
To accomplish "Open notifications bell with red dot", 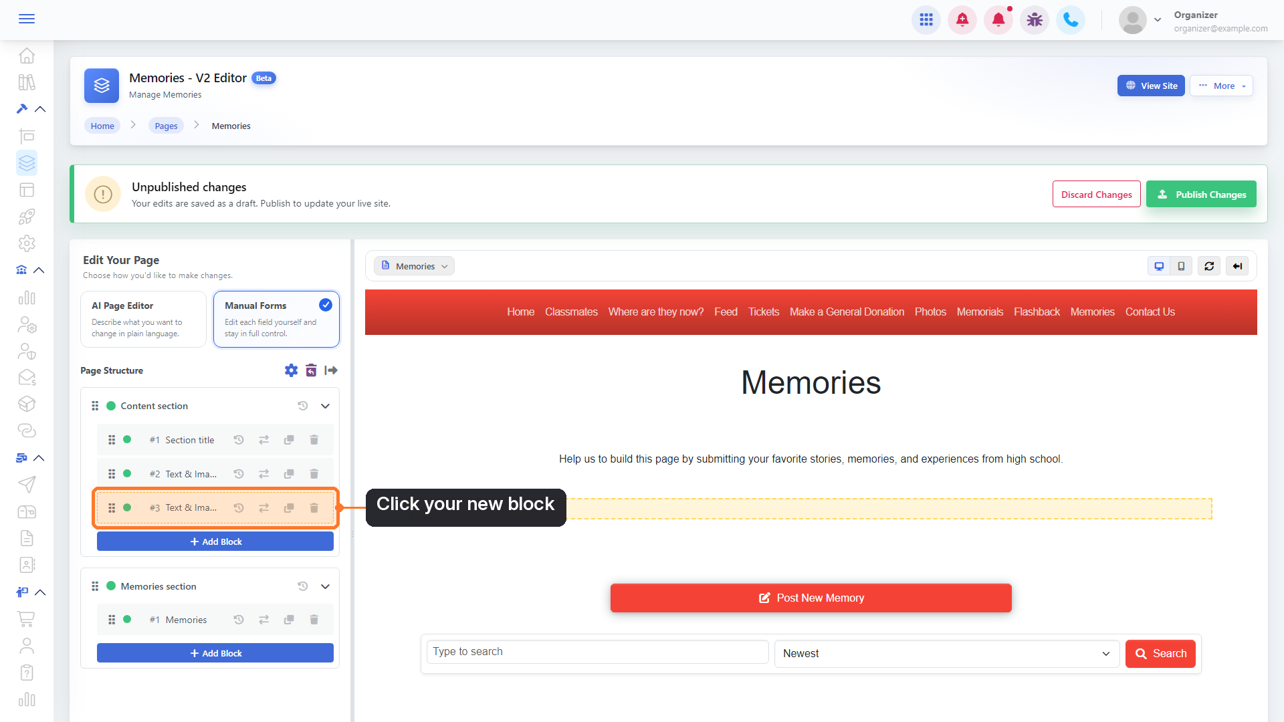I will pos(998,20).
